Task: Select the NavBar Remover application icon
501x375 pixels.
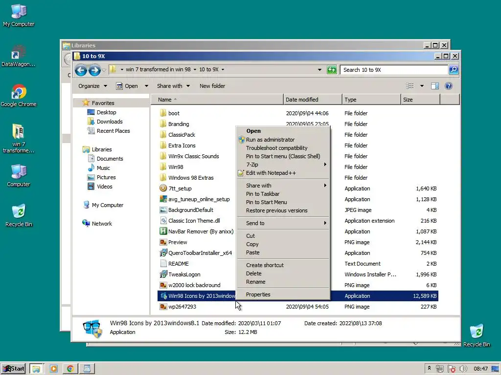Action: point(163,231)
